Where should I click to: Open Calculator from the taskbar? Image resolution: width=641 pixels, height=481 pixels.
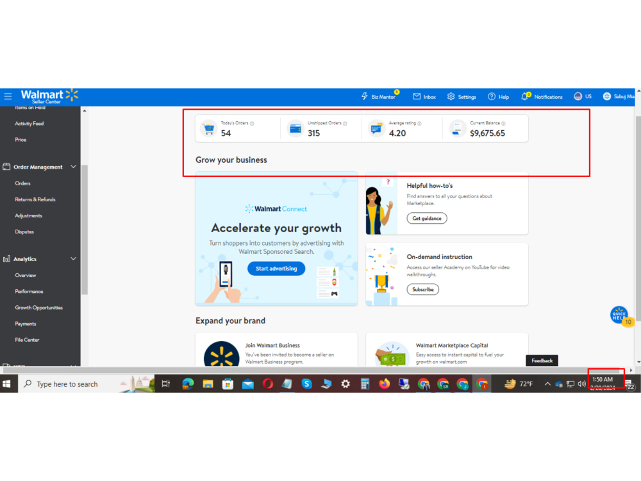[x=365, y=384]
